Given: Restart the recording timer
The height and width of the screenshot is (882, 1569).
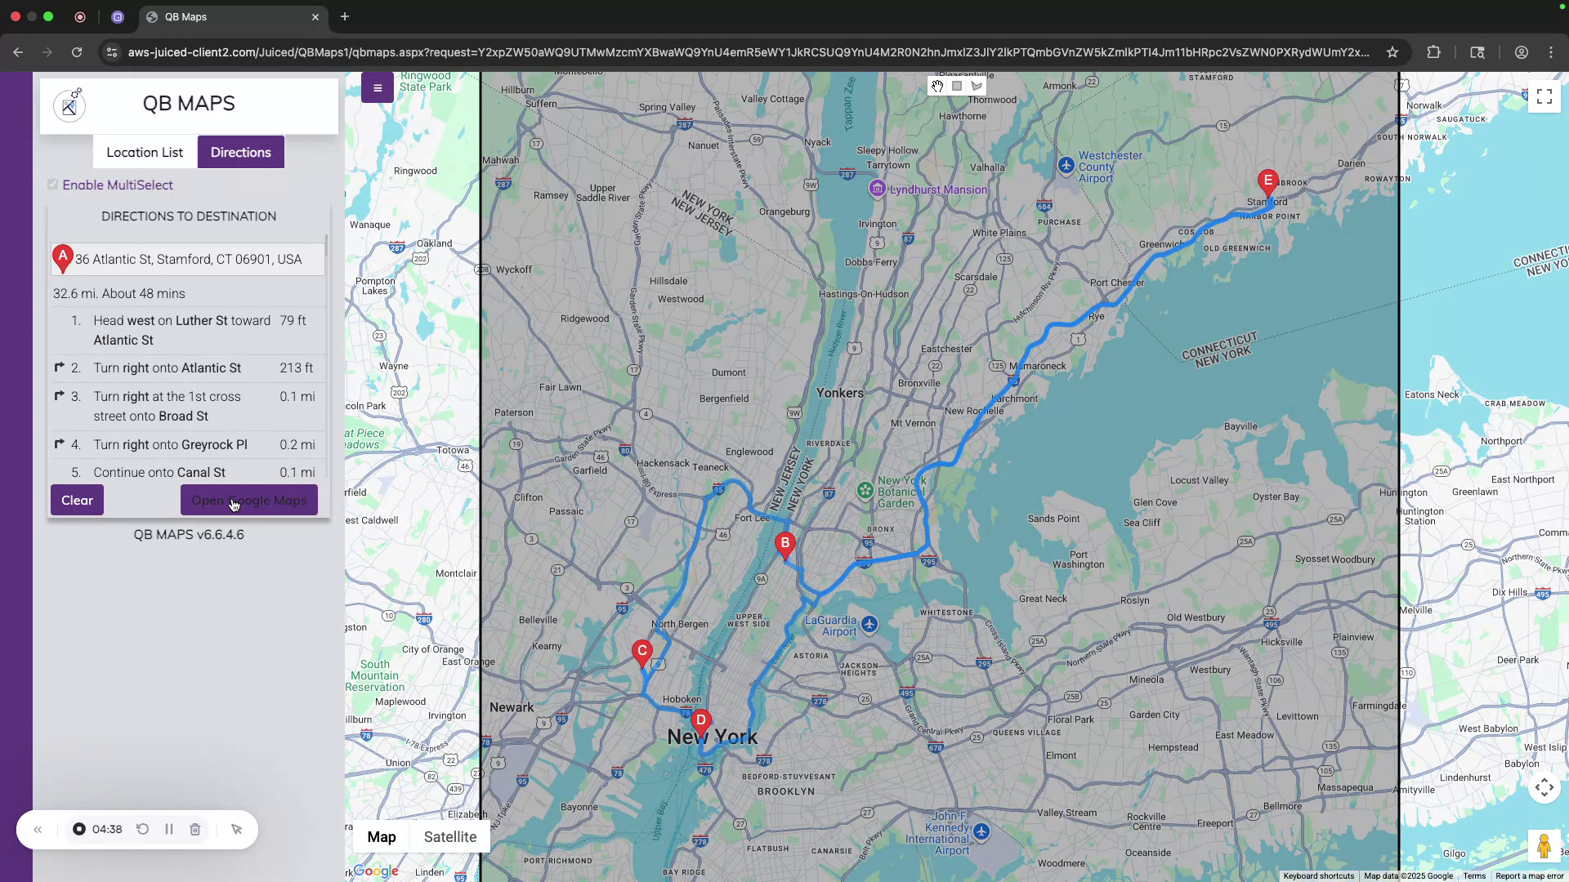Looking at the screenshot, I should click(142, 829).
